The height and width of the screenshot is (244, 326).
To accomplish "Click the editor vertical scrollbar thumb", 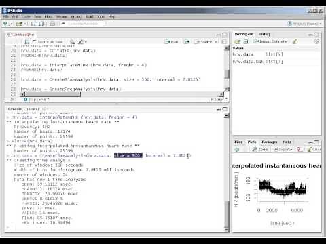I will (x=227, y=74).
